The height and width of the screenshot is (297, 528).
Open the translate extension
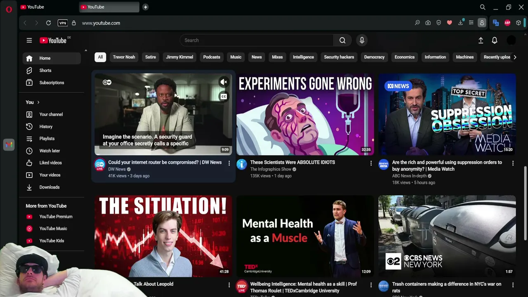pos(496,23)
